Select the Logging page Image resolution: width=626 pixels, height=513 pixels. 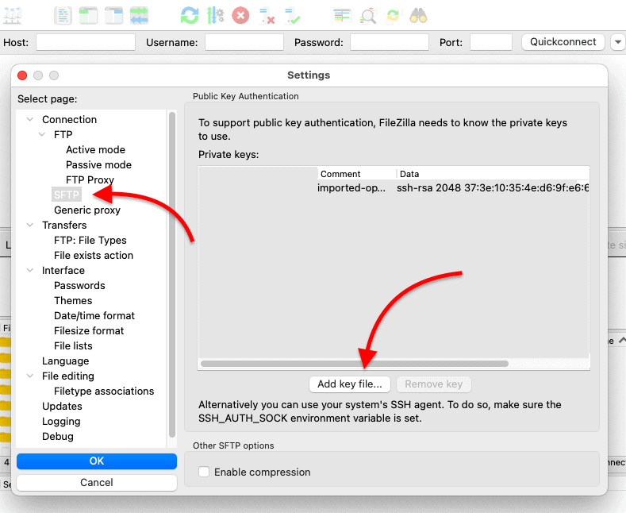coord(61,422)
